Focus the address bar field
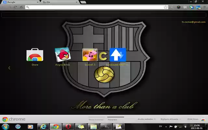208x130 pixels. pyautogui.click(x=97, y=7)
